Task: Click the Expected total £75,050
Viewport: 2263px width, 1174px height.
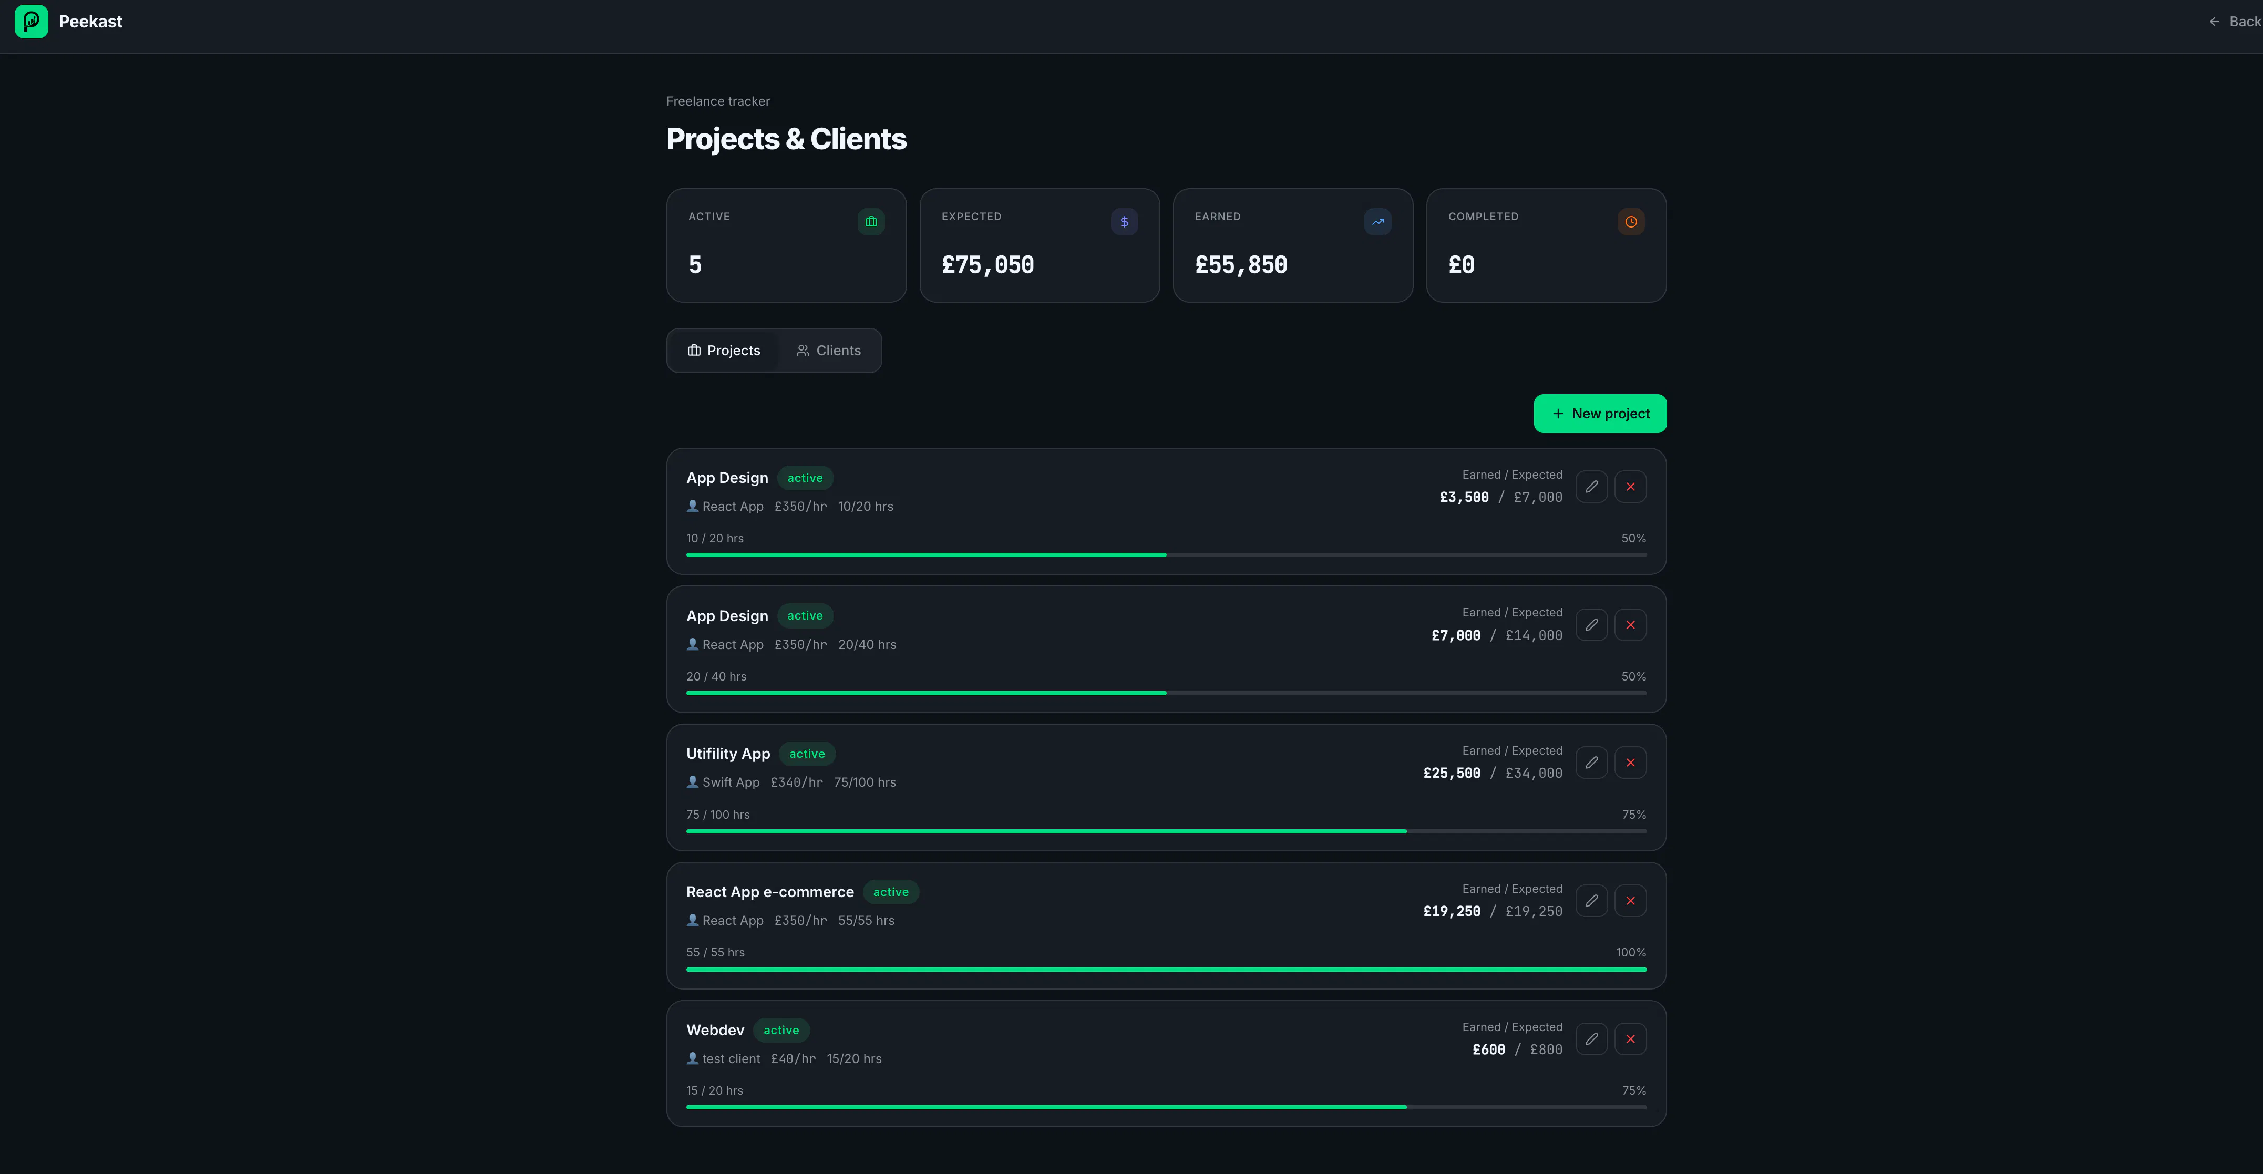Action: [x=988, y=264]
